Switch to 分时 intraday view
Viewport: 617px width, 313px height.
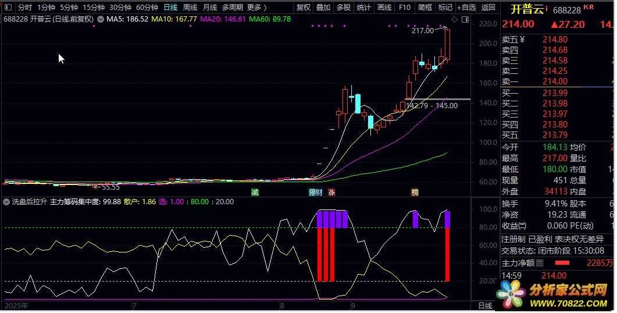click(x=25, y=8)
